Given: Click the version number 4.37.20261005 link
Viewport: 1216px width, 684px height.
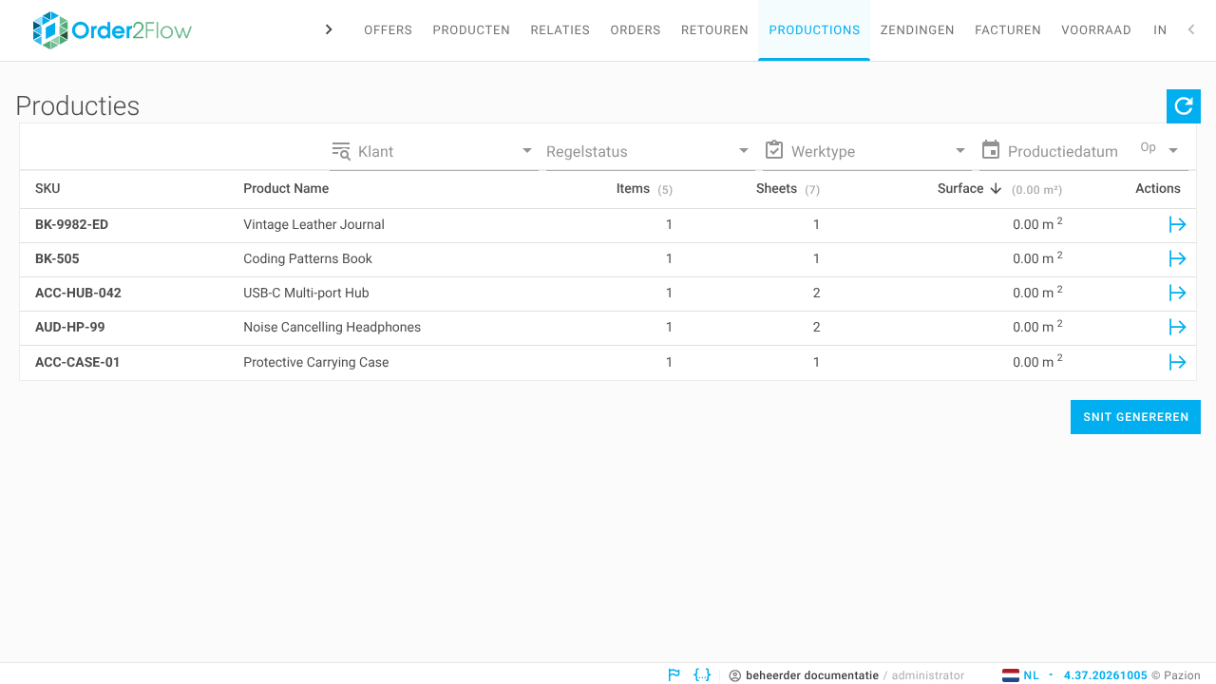Looking at the screenshot, I should 1106,675.
